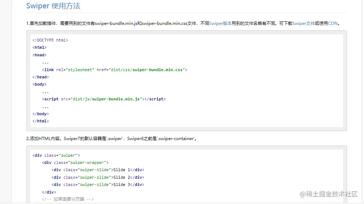Click the closing '</body>' tag line
The height and width of the screenshot is (204, 364).
click(40, 114)
